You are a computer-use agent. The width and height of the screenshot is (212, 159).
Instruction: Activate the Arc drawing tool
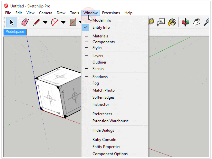click(x=55, y=22)
